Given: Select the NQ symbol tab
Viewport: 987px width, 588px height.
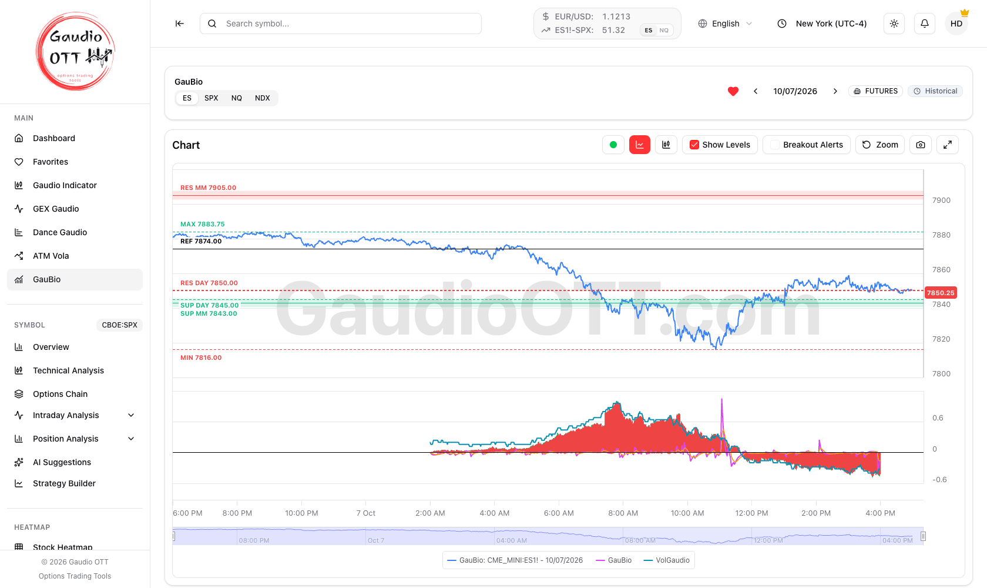Looking at the screenshot, I should pos(237,98).
